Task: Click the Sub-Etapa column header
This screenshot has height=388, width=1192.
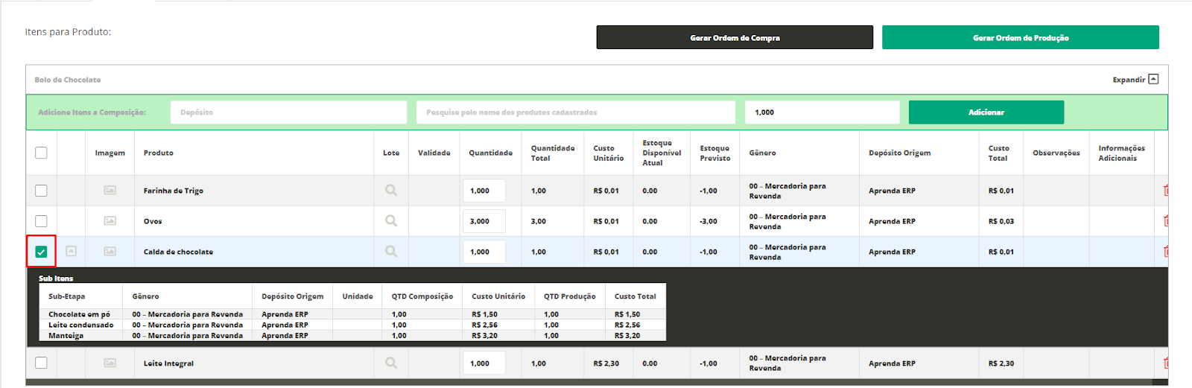Action: point(67,296)
